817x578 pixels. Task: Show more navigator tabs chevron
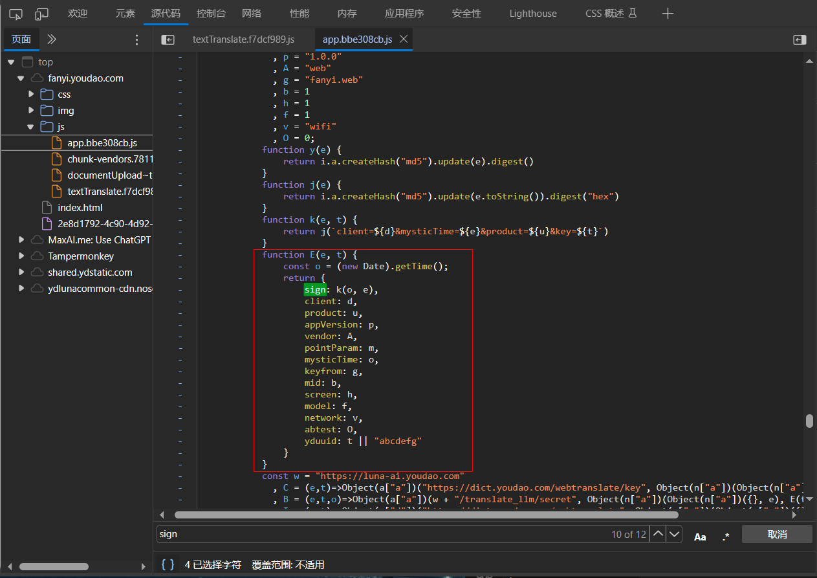tap(52, 39)
